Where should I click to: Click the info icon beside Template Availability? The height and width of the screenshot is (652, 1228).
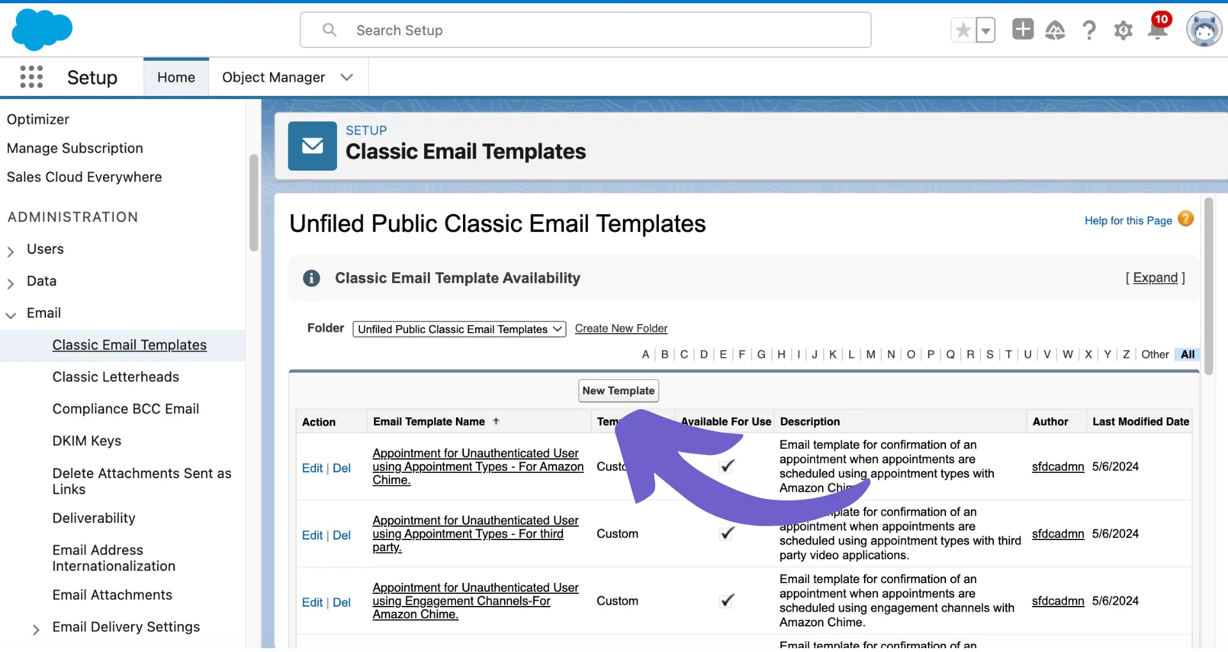(311, 278)
